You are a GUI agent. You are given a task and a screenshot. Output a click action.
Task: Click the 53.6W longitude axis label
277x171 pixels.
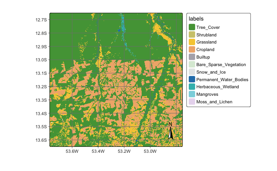72,151
